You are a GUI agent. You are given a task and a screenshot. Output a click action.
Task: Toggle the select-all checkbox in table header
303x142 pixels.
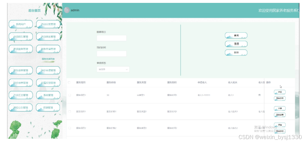pyautogui.click(x=69, y=83)
